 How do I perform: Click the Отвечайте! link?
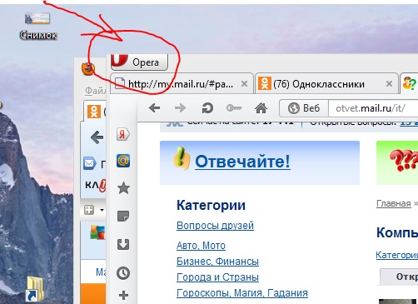point(242,161)
